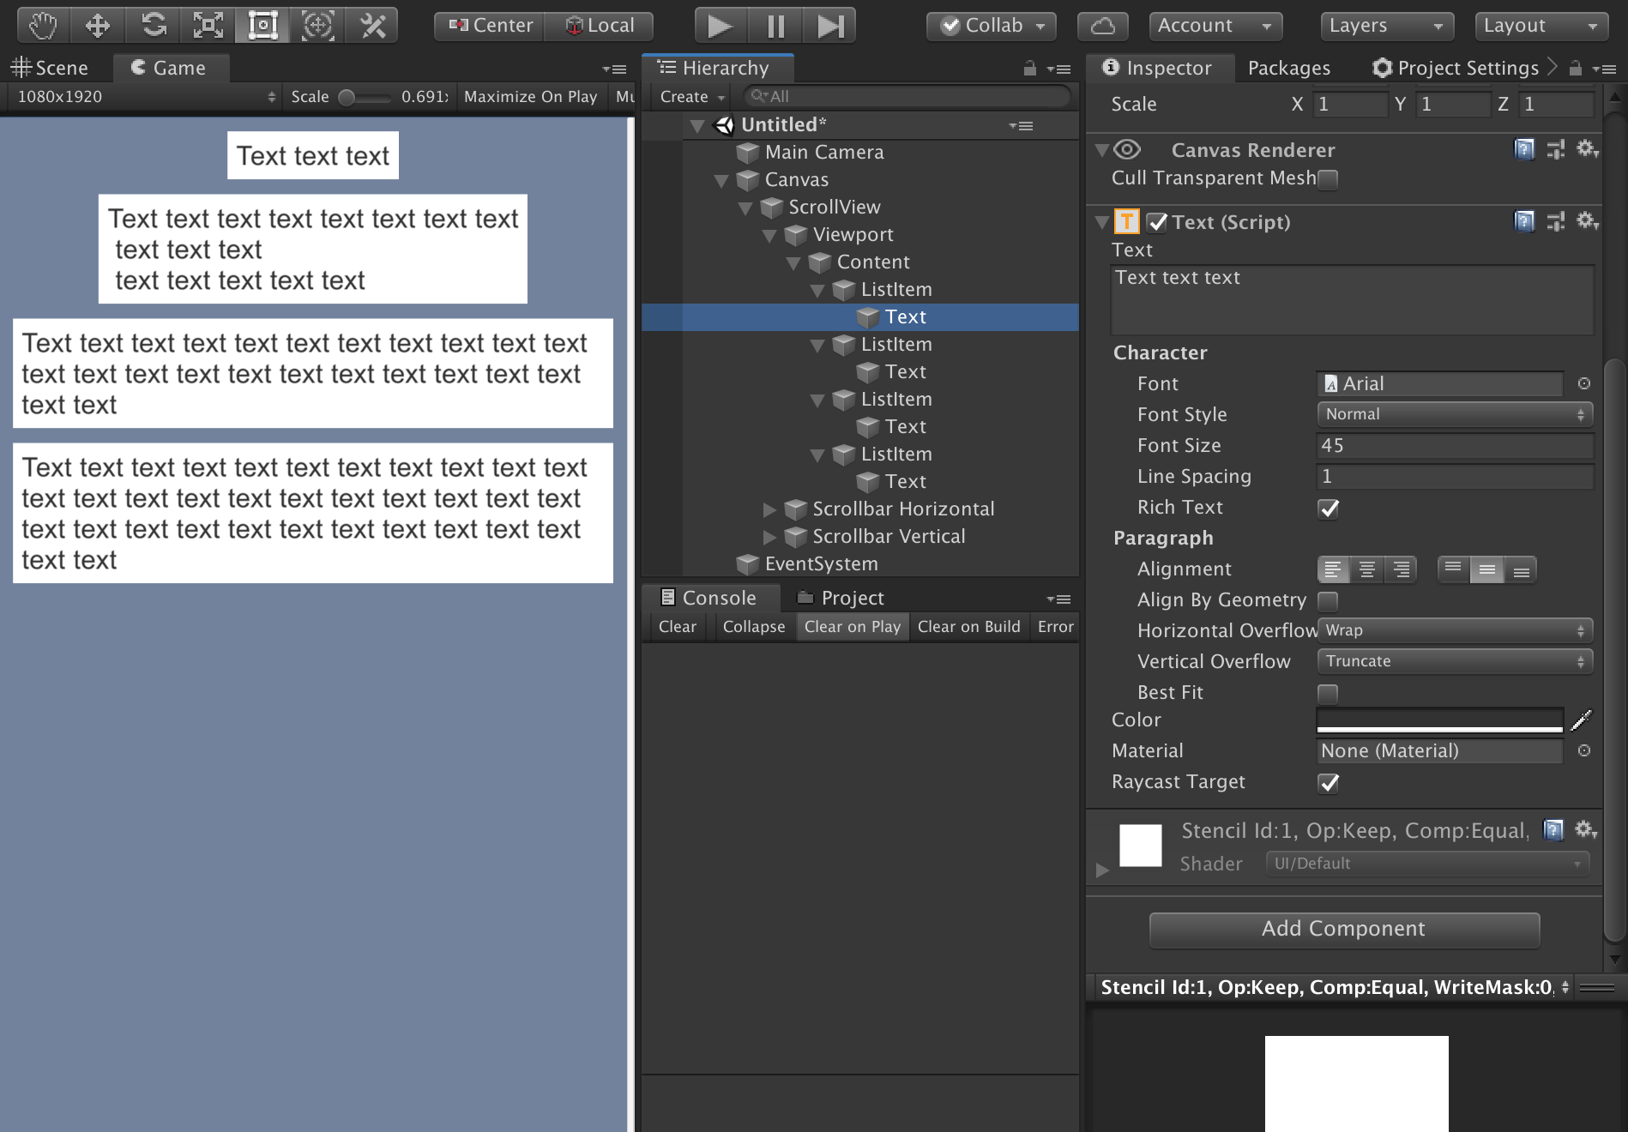
Task: Set vertical alignment to bottom
Action: click(x=1521, y=569)
